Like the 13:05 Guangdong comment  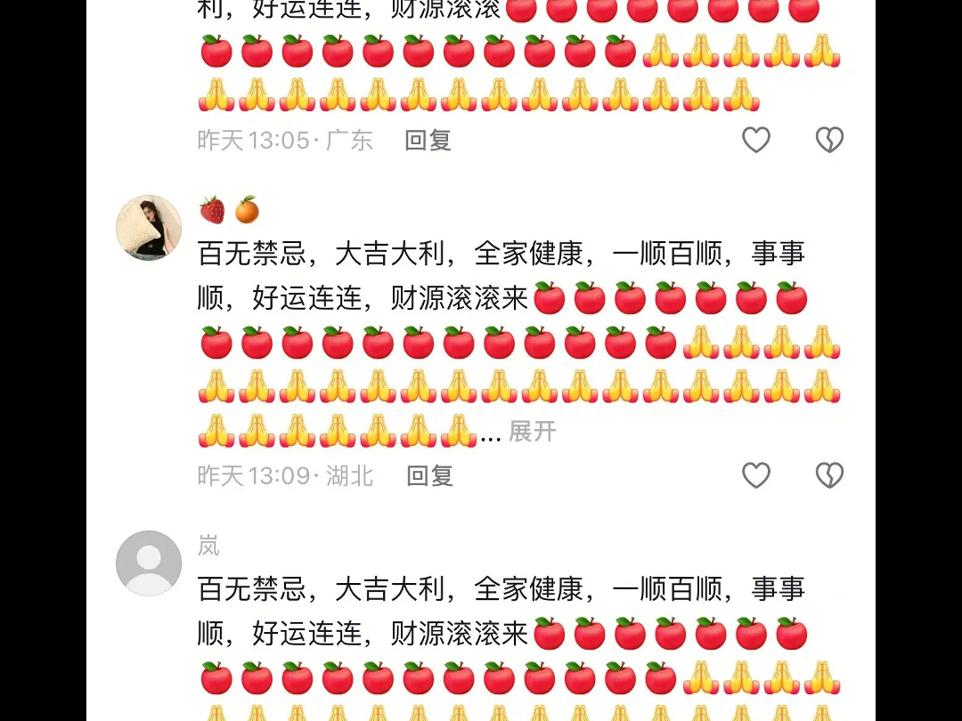tap(756, 140)
